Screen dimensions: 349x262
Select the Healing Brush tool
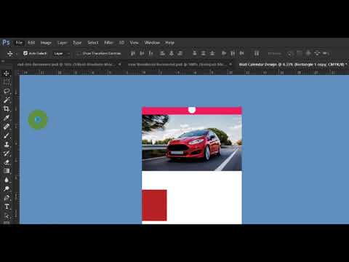[7, 127]
